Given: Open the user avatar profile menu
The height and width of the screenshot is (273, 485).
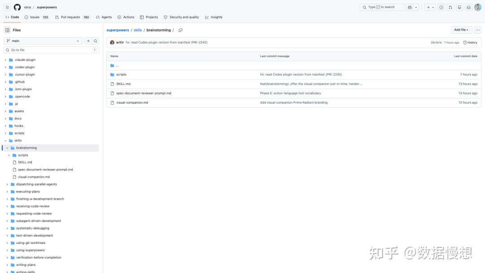Looking at the screenshot, I should click(478, 7).
